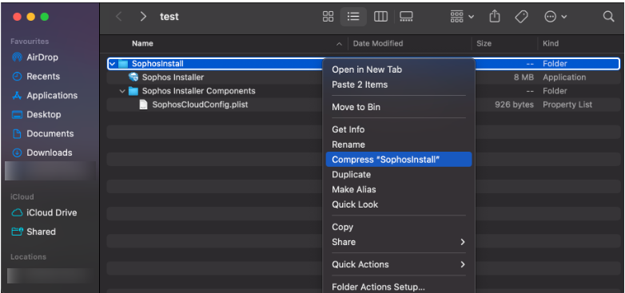
Task: Switch to list view
Action: (353, 16)
